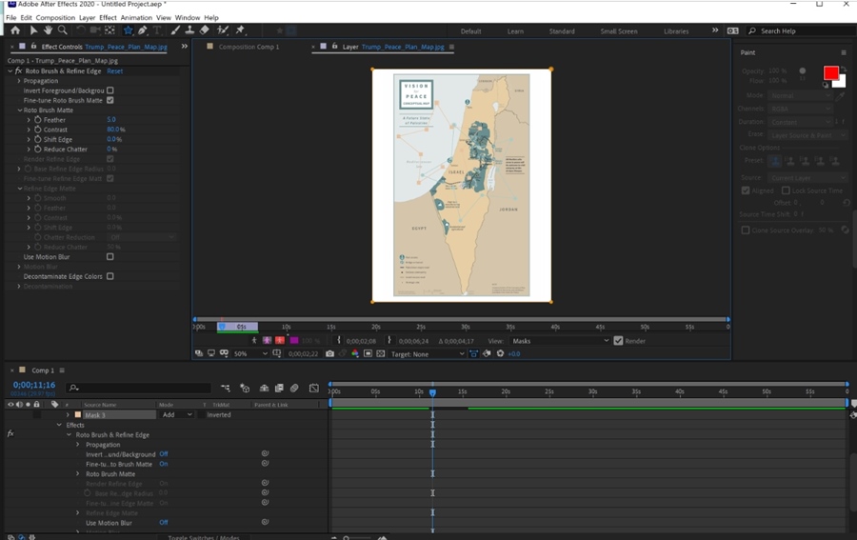Open the Mask 3 mode dropdown showing Add

click(177, 415)
